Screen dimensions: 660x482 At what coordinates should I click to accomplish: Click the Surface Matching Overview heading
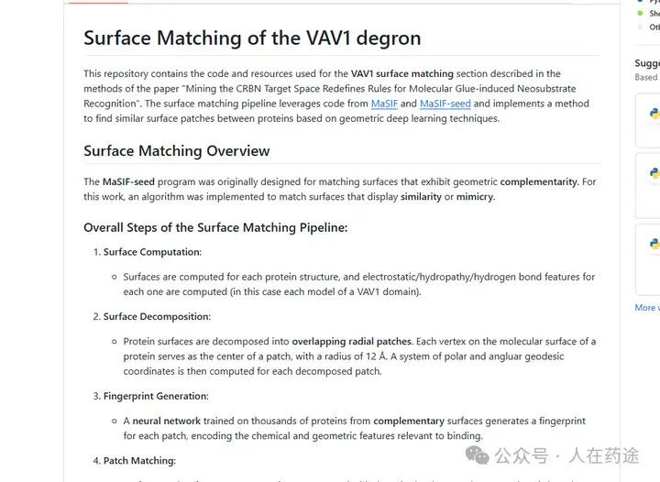click(x=176, y=150)
